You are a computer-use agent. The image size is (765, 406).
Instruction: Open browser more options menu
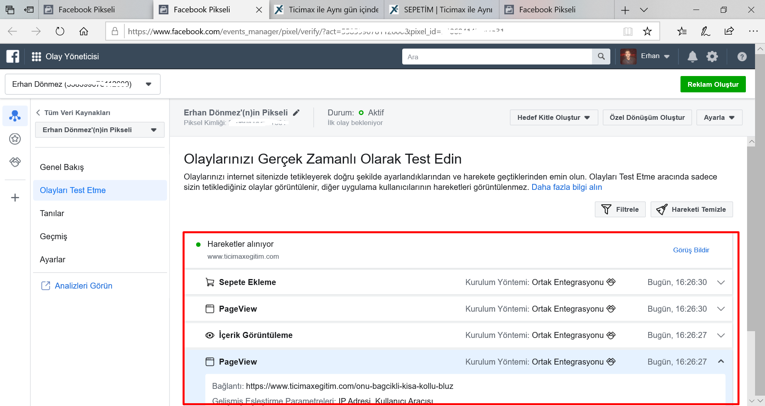[x=753, y=31]
